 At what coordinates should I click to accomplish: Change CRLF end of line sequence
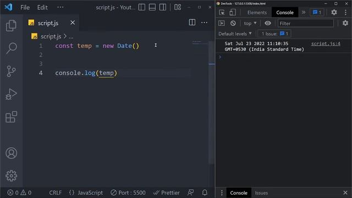pos(55,193)
